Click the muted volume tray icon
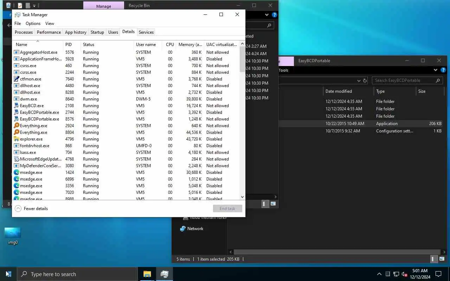Image resolution: width=450 pixels, height=281 pixels. point(405,274)
